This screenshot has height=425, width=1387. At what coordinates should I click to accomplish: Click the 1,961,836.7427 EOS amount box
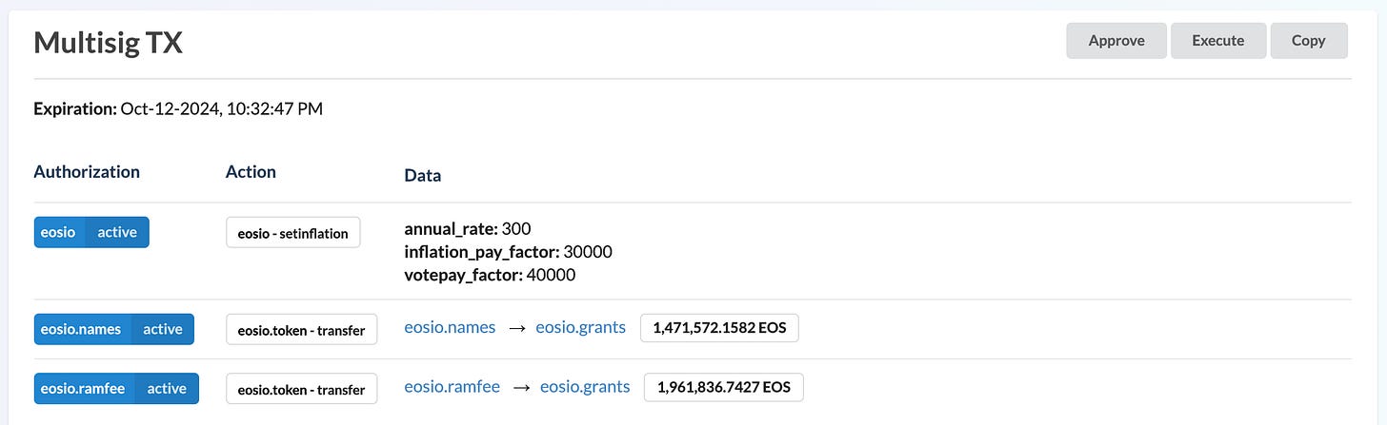tap(724, 387)
